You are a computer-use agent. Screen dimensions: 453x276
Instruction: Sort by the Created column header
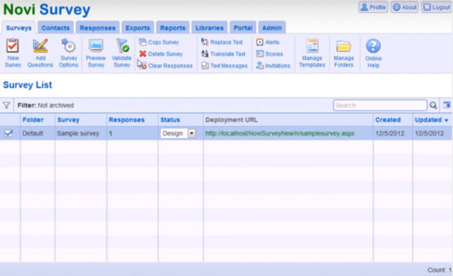pos(388,120)
